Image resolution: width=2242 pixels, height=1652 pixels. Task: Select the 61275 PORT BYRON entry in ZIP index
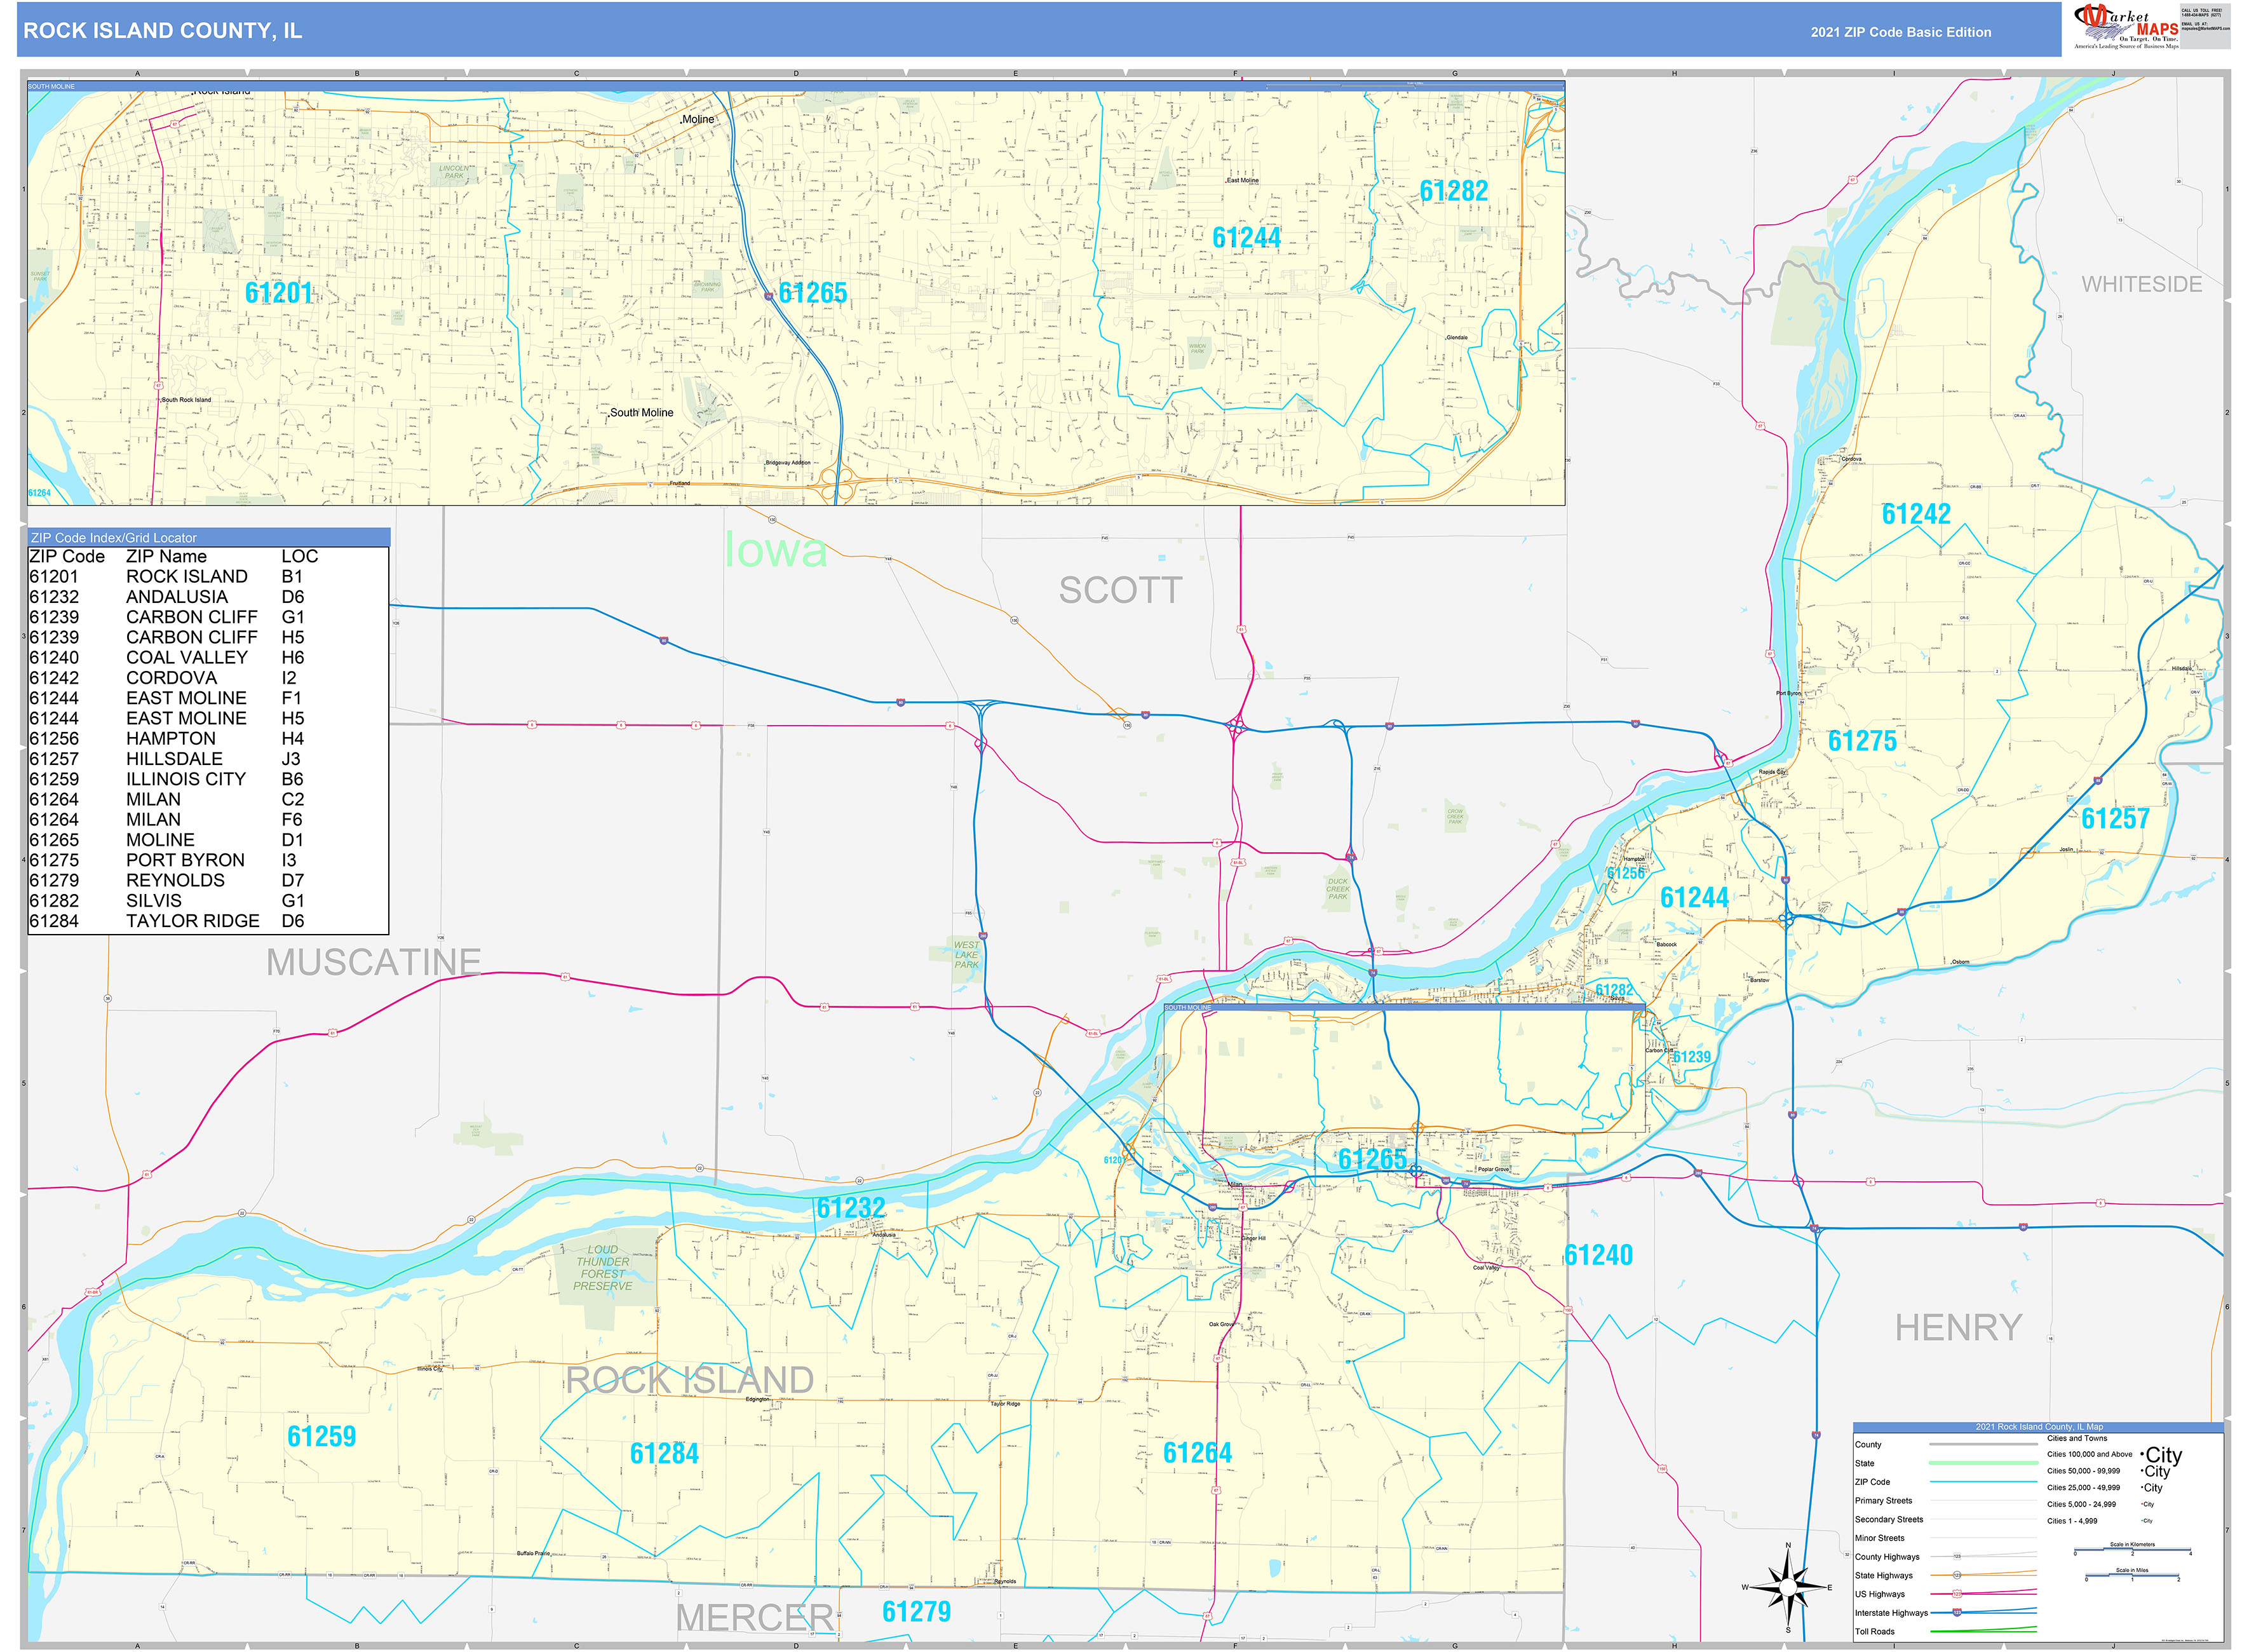[x=170, y=860]
